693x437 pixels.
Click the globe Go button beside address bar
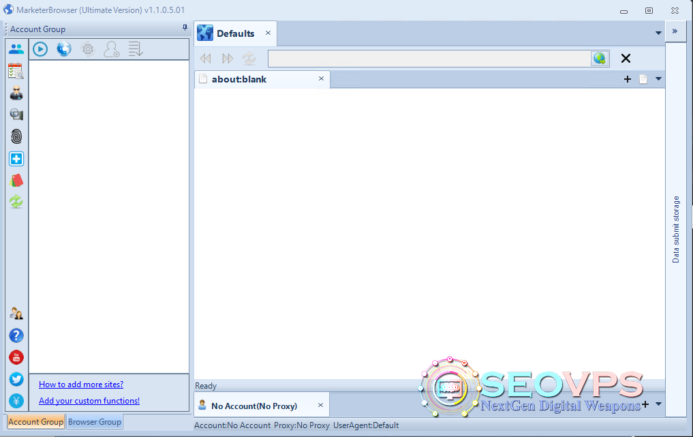(600, 59)
